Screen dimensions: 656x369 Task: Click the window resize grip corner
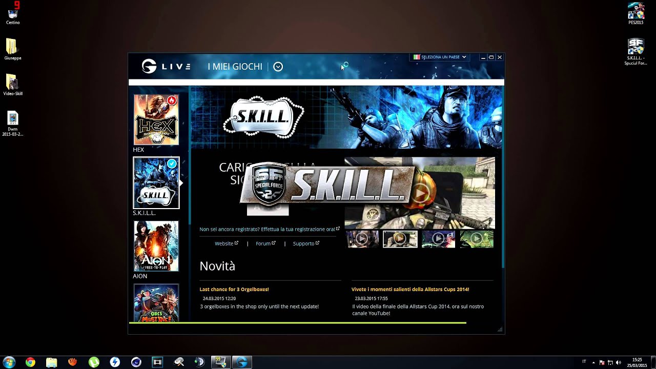pos(500,330)
